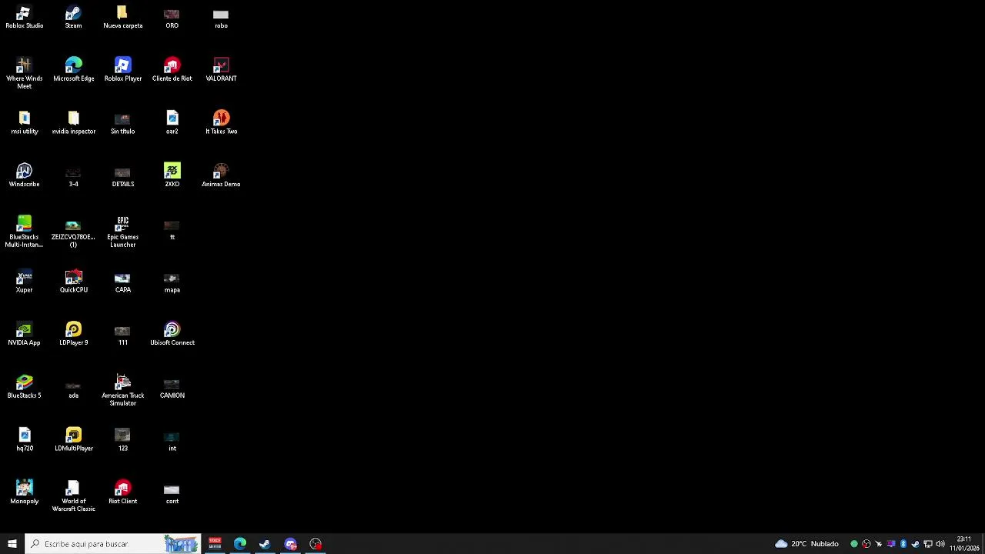Select the int image file
985x554 pixels.
(172, 440)
